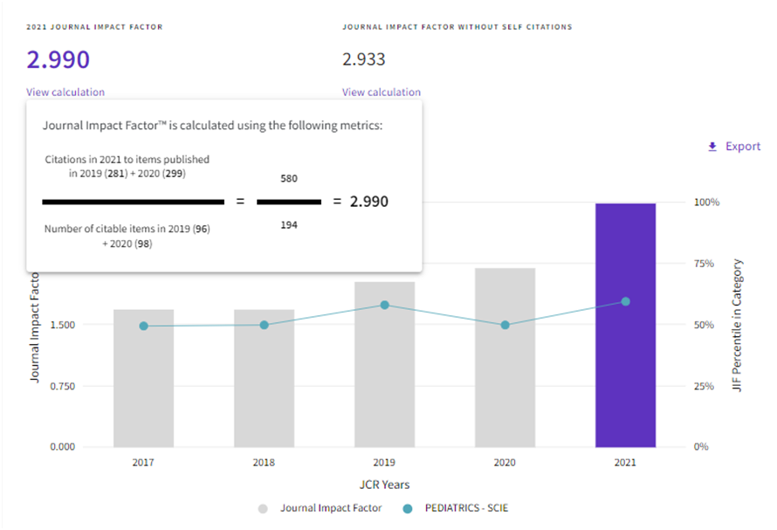Viewport: 777px width, 530px height.
Task: Click the Journal Impact Factor legend label
Action: point(331,507)
